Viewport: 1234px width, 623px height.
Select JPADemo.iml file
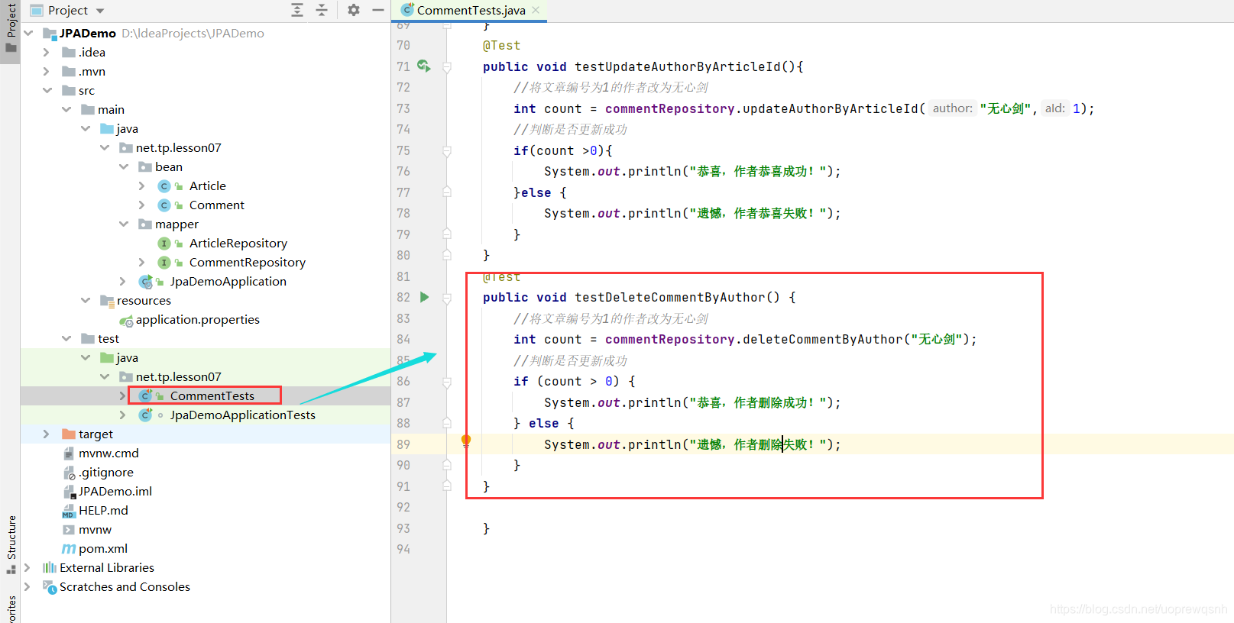(115, 491)
